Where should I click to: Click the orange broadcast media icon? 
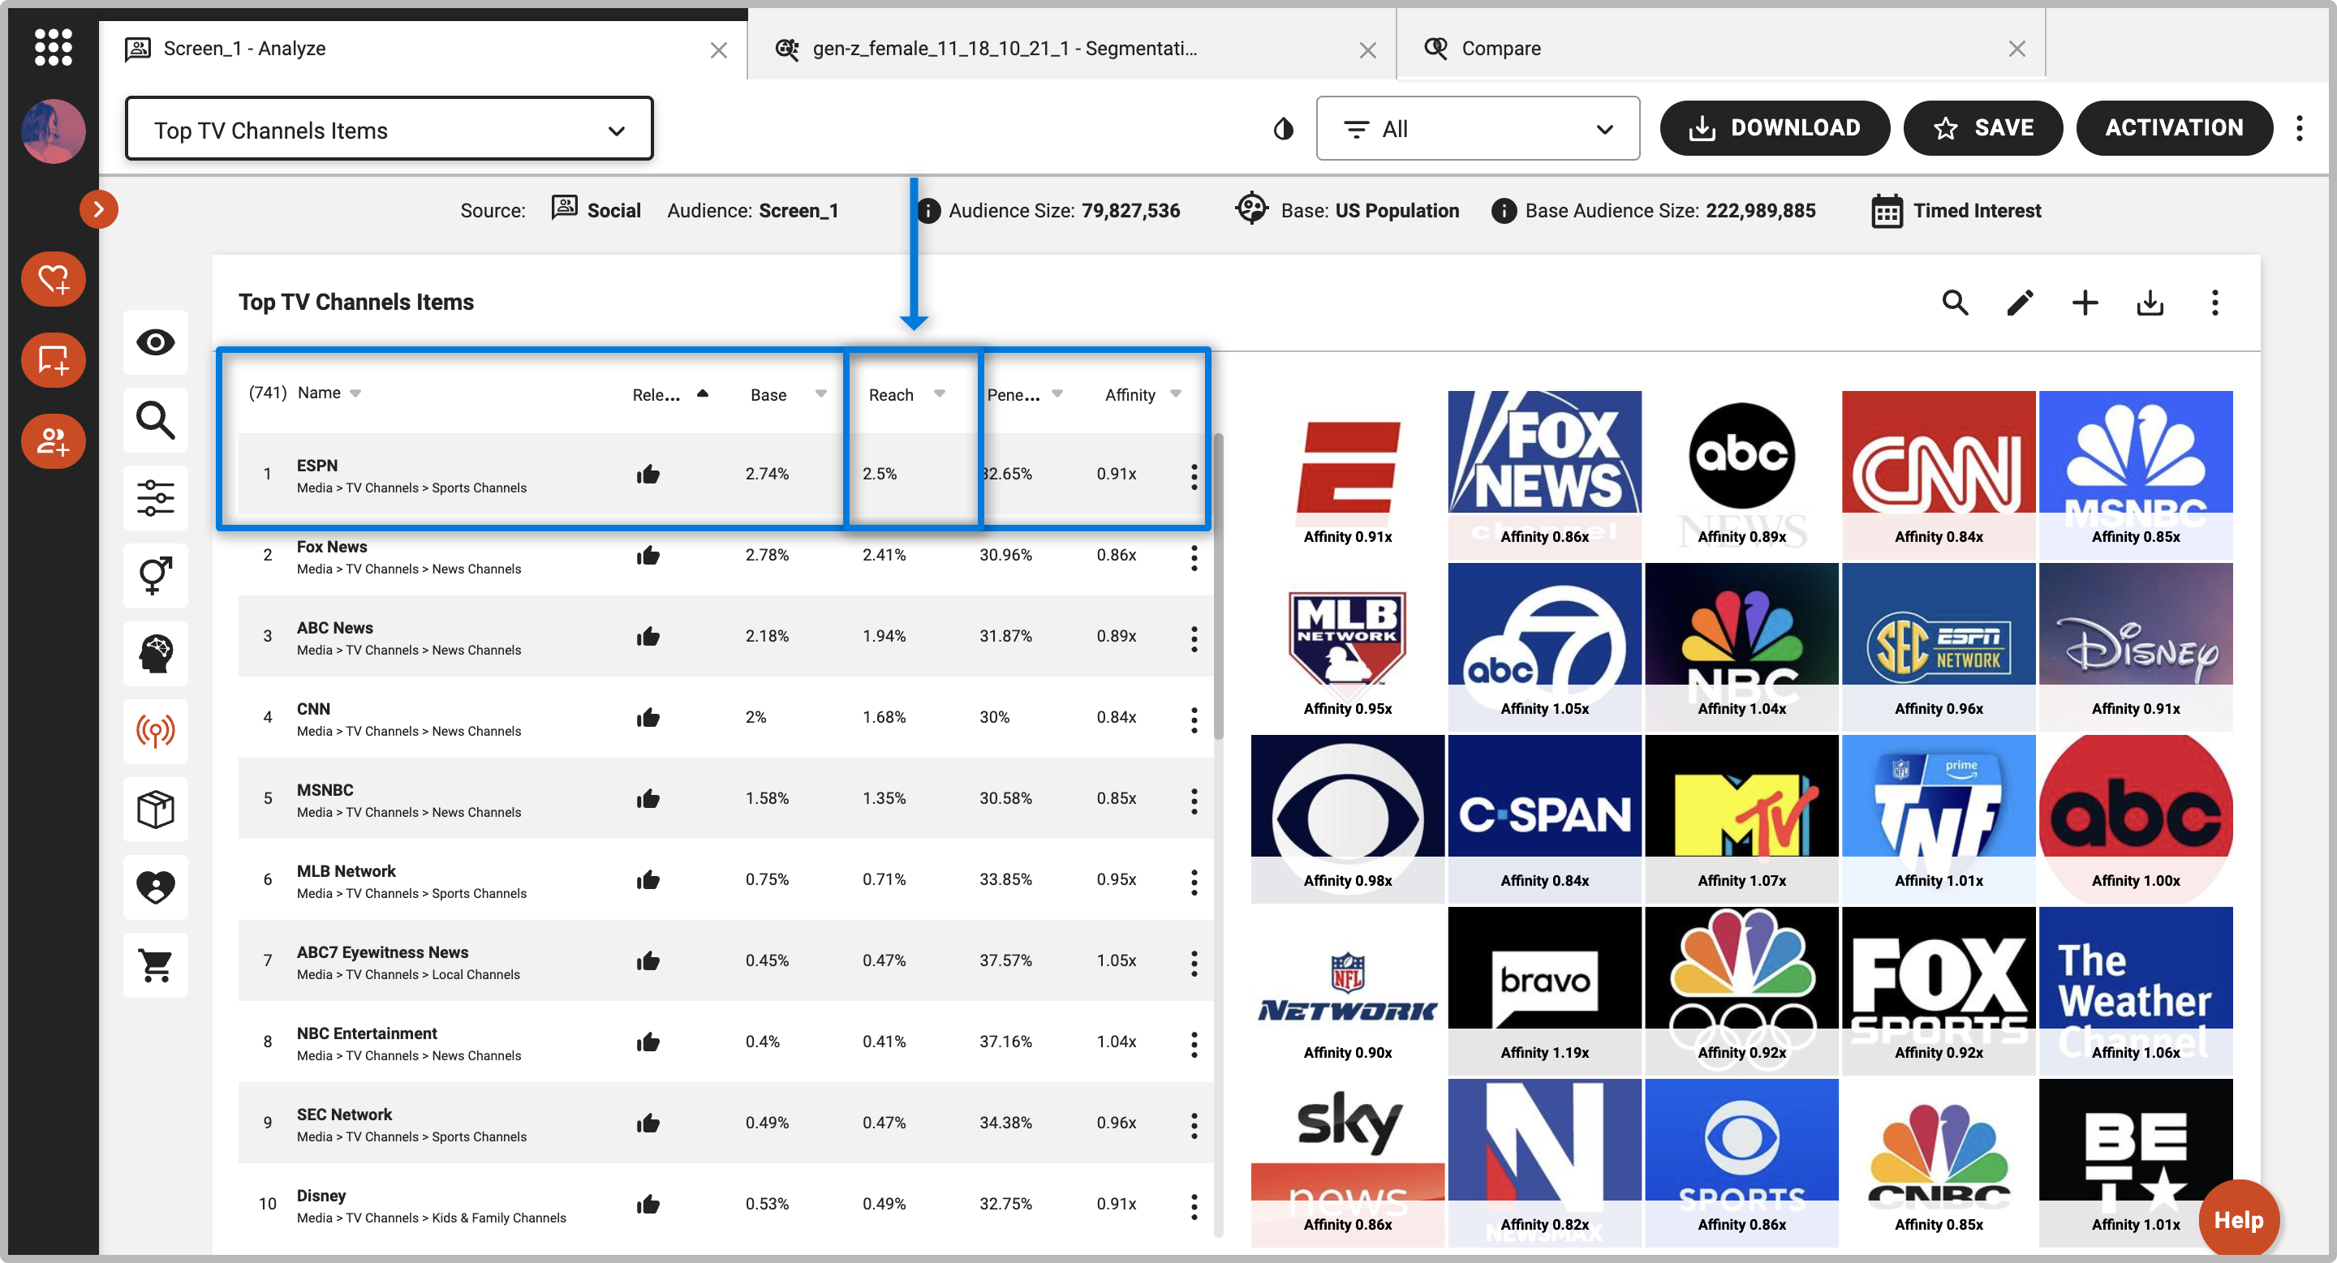pyautogui.click(x=155, y=731)
